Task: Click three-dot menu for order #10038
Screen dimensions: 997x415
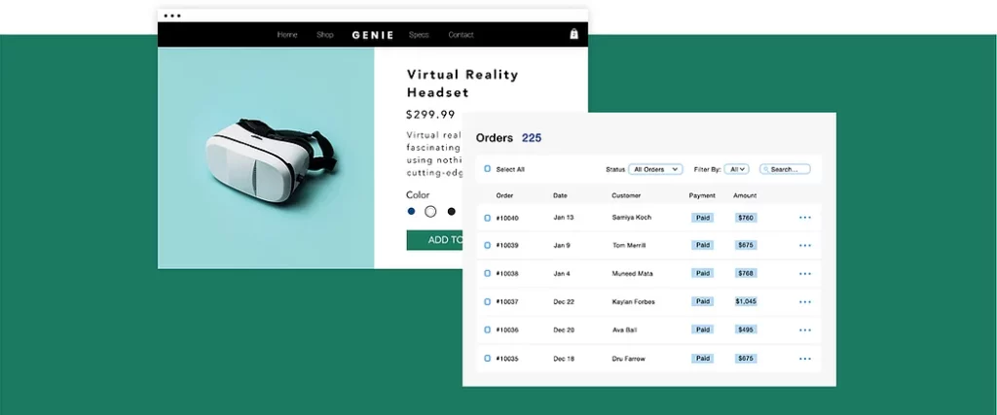Action: tap(805, 274)
